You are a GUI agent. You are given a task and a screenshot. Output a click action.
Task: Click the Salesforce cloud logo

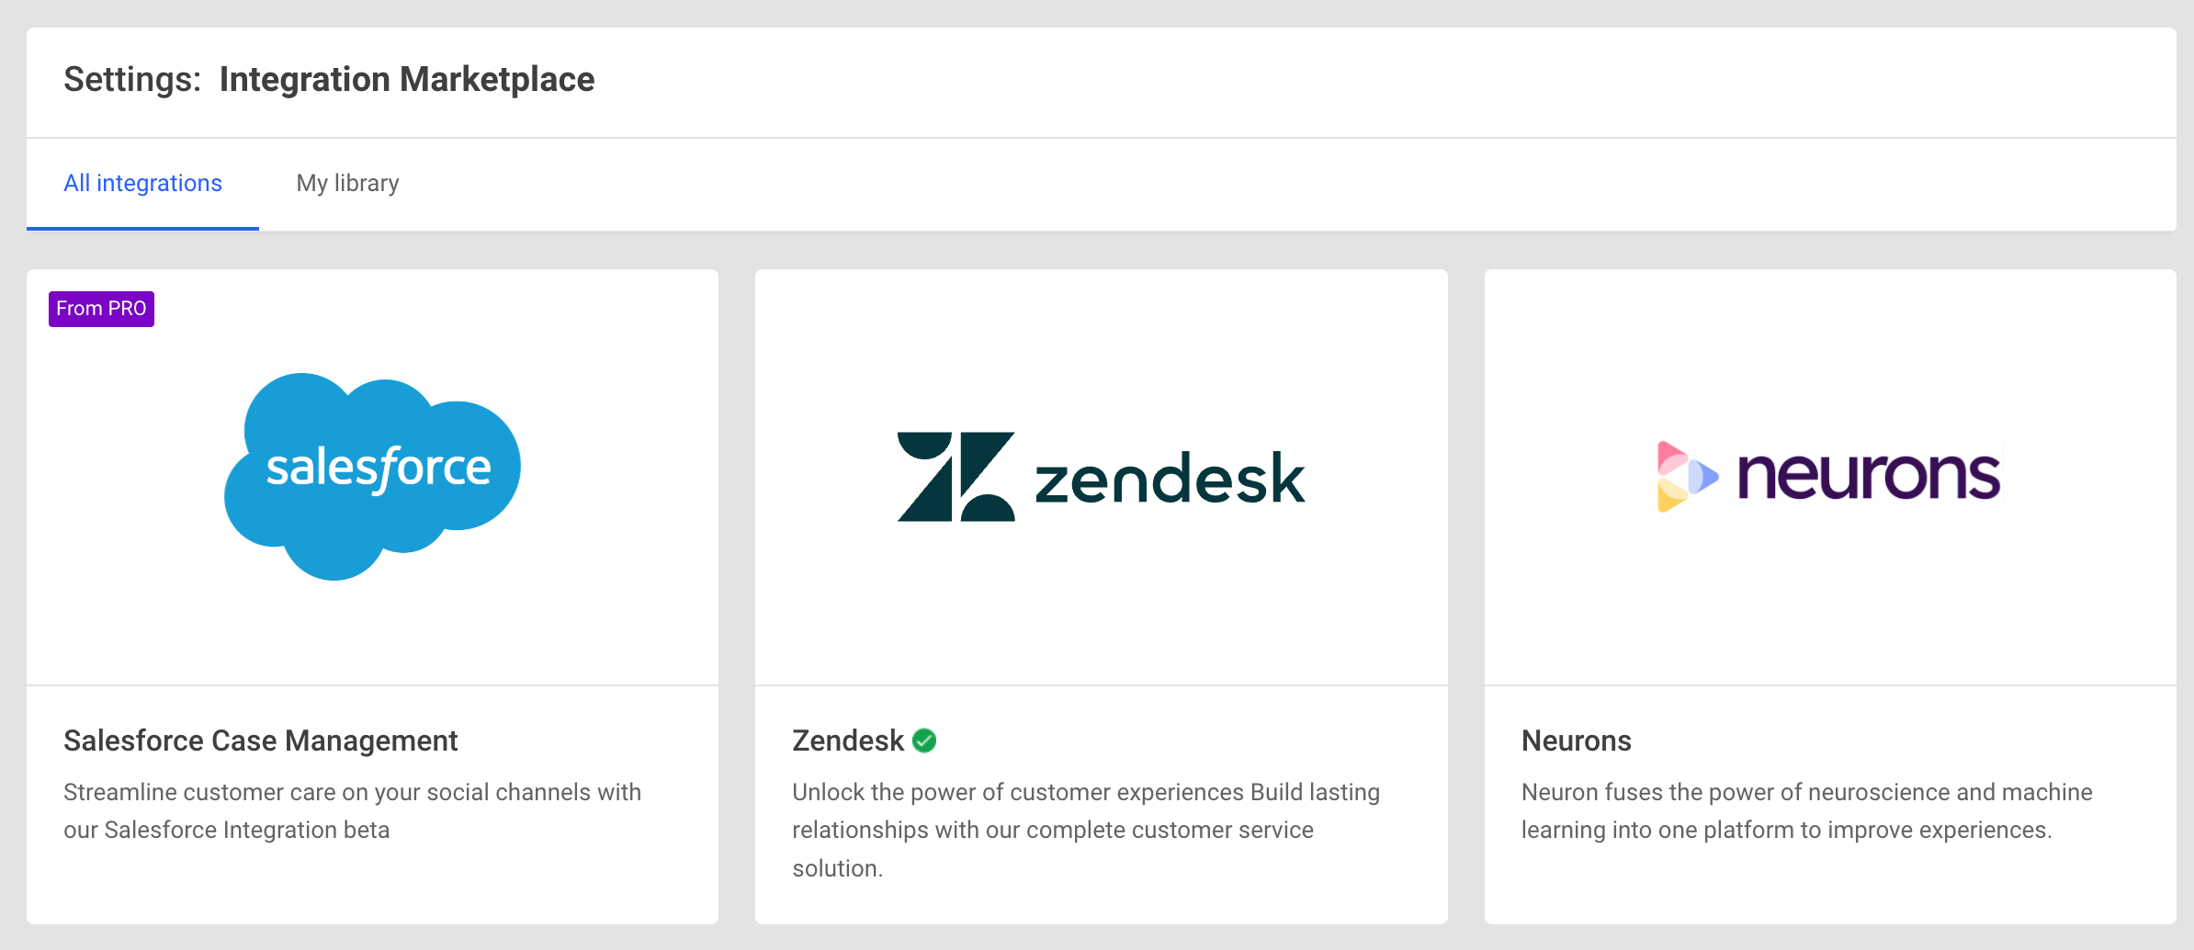coord(372,476)
